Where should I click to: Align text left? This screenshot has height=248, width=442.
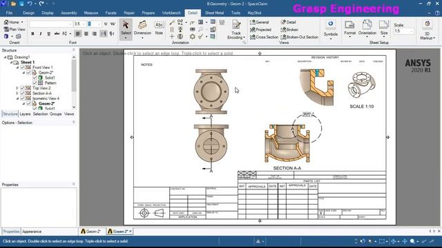78,34
